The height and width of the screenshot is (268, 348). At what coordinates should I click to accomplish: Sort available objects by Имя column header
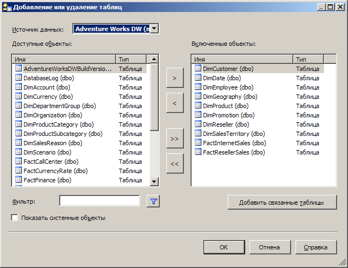click(x=64, y=59)
